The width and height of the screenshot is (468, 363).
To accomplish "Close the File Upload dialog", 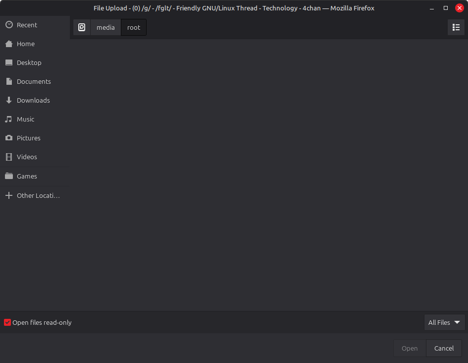I will coord(460,8).
